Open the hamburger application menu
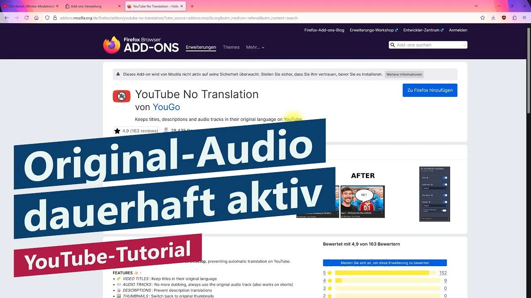This screenshot has width=531, height=298. point(524,18)
